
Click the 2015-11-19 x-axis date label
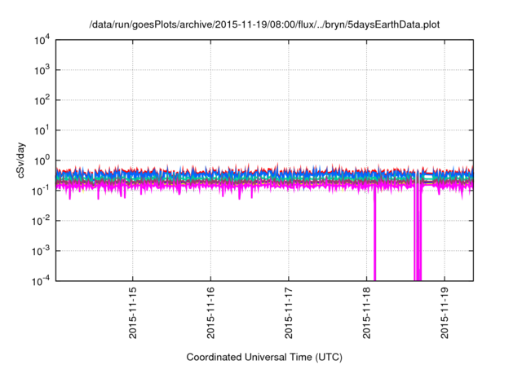pos(445,313)
